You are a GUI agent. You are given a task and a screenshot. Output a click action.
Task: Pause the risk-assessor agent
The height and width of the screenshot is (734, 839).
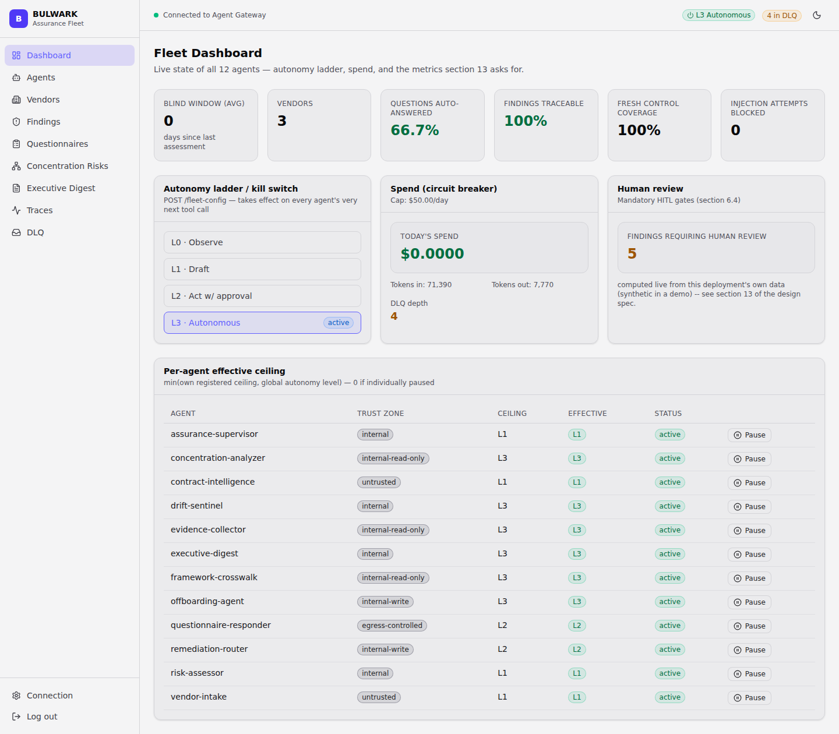click(x=749, y=674)
